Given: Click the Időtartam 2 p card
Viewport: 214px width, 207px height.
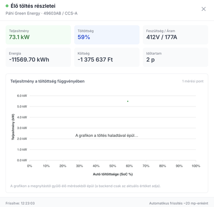Looking at the screenshot, I should point(175,57).
